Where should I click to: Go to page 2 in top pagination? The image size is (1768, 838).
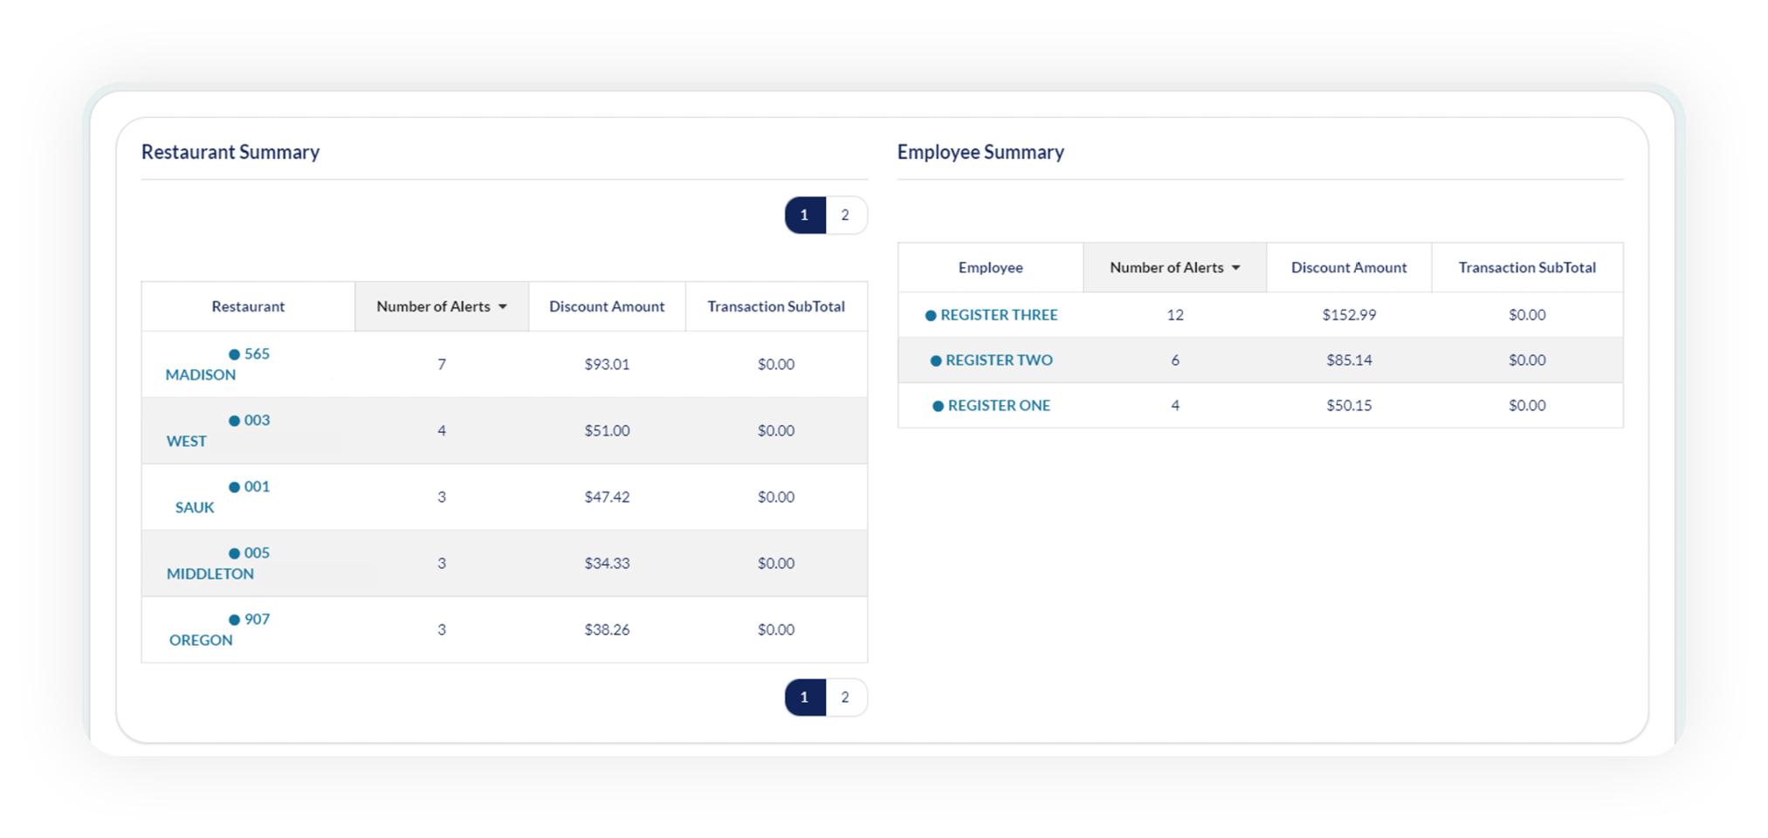pyautogui.click(x=845, y=215)
